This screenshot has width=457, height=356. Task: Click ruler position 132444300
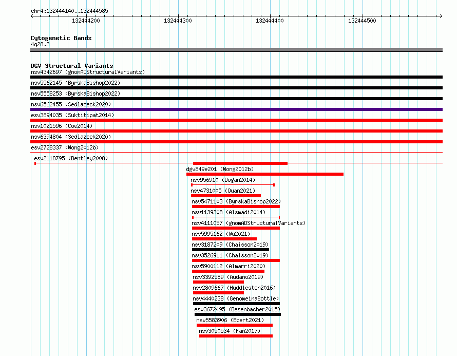coord(178,21)
